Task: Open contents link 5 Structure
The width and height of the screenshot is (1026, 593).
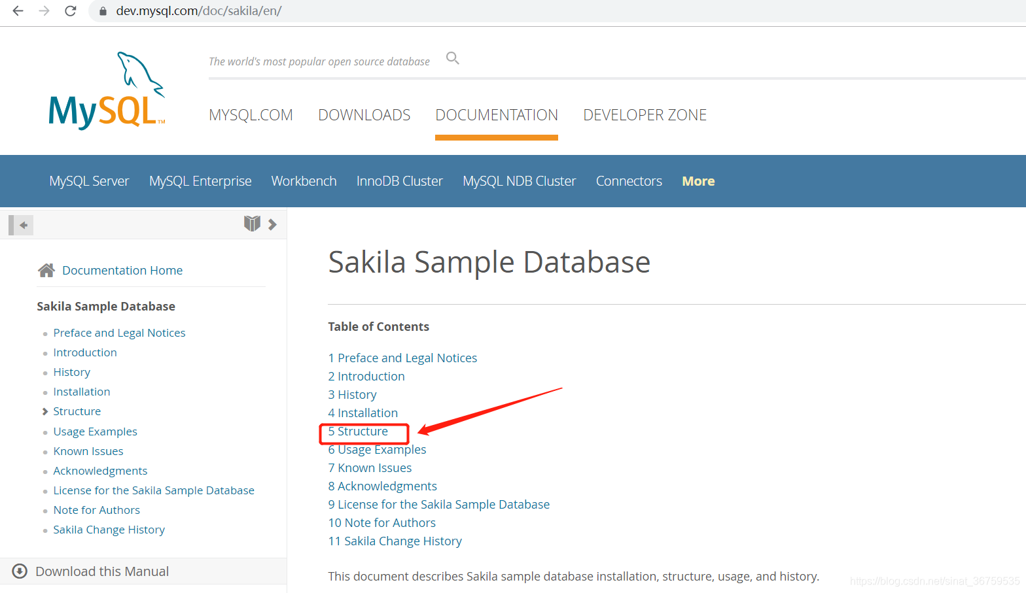Action: pyautogui.click(x=358, y=431)
